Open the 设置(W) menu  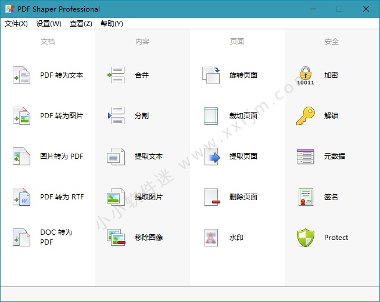[49, 24]
